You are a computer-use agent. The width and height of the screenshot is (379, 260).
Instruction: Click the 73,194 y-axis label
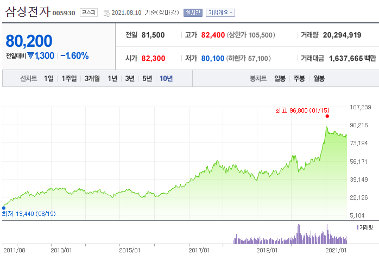click(x=359, y=143)
